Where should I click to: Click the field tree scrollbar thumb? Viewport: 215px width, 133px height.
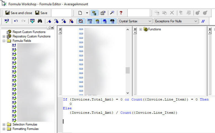click(x=128, y=70)
